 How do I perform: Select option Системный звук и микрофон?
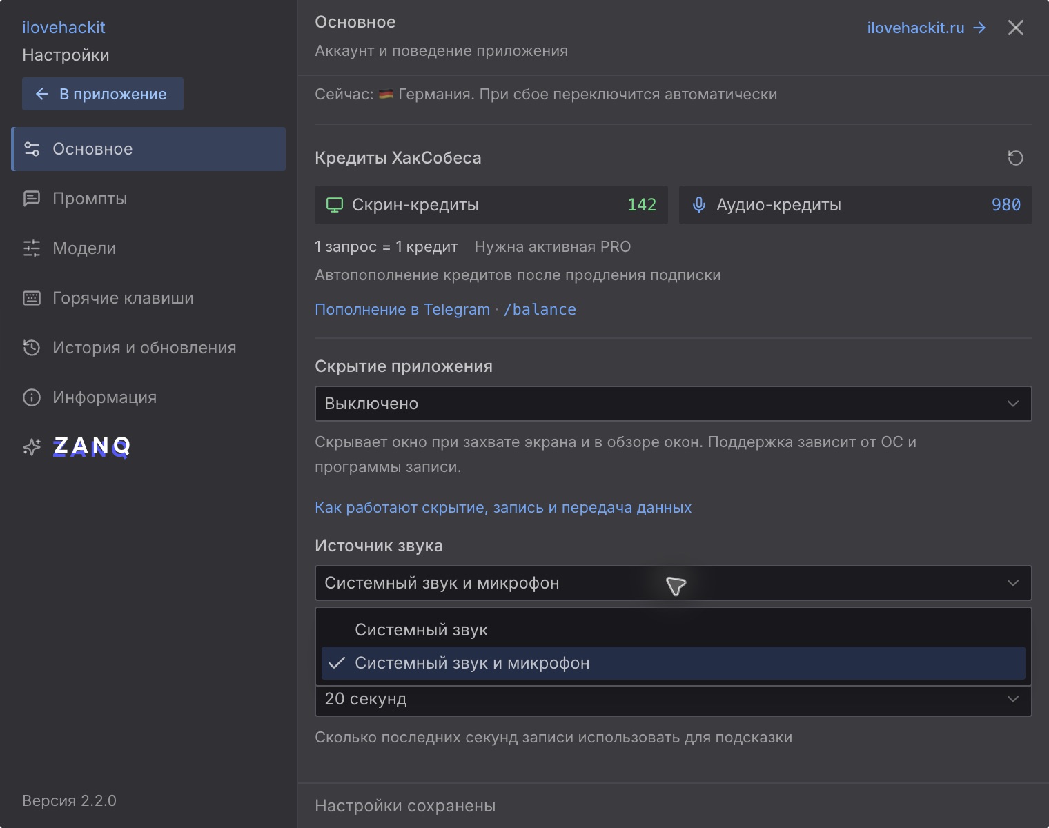pos(673,663)
